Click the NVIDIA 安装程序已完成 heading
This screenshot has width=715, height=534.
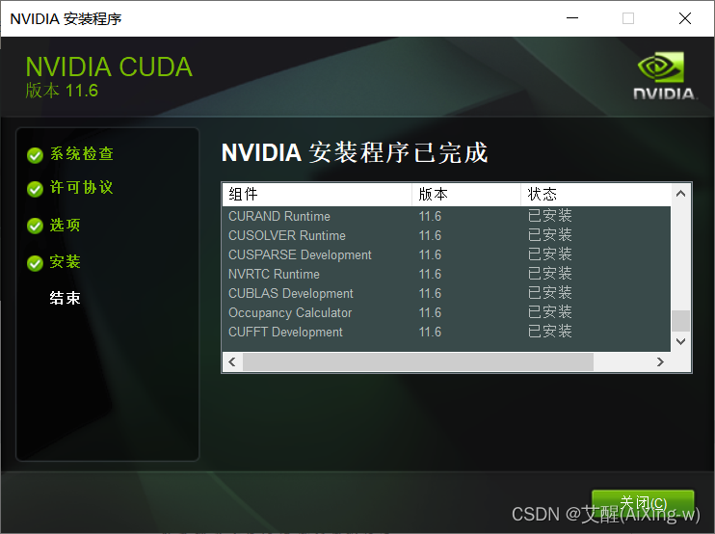tap(355, 152)
